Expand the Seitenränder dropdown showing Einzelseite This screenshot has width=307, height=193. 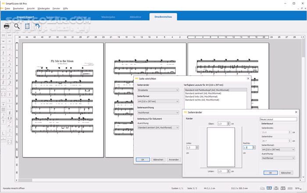coord(158,90)
